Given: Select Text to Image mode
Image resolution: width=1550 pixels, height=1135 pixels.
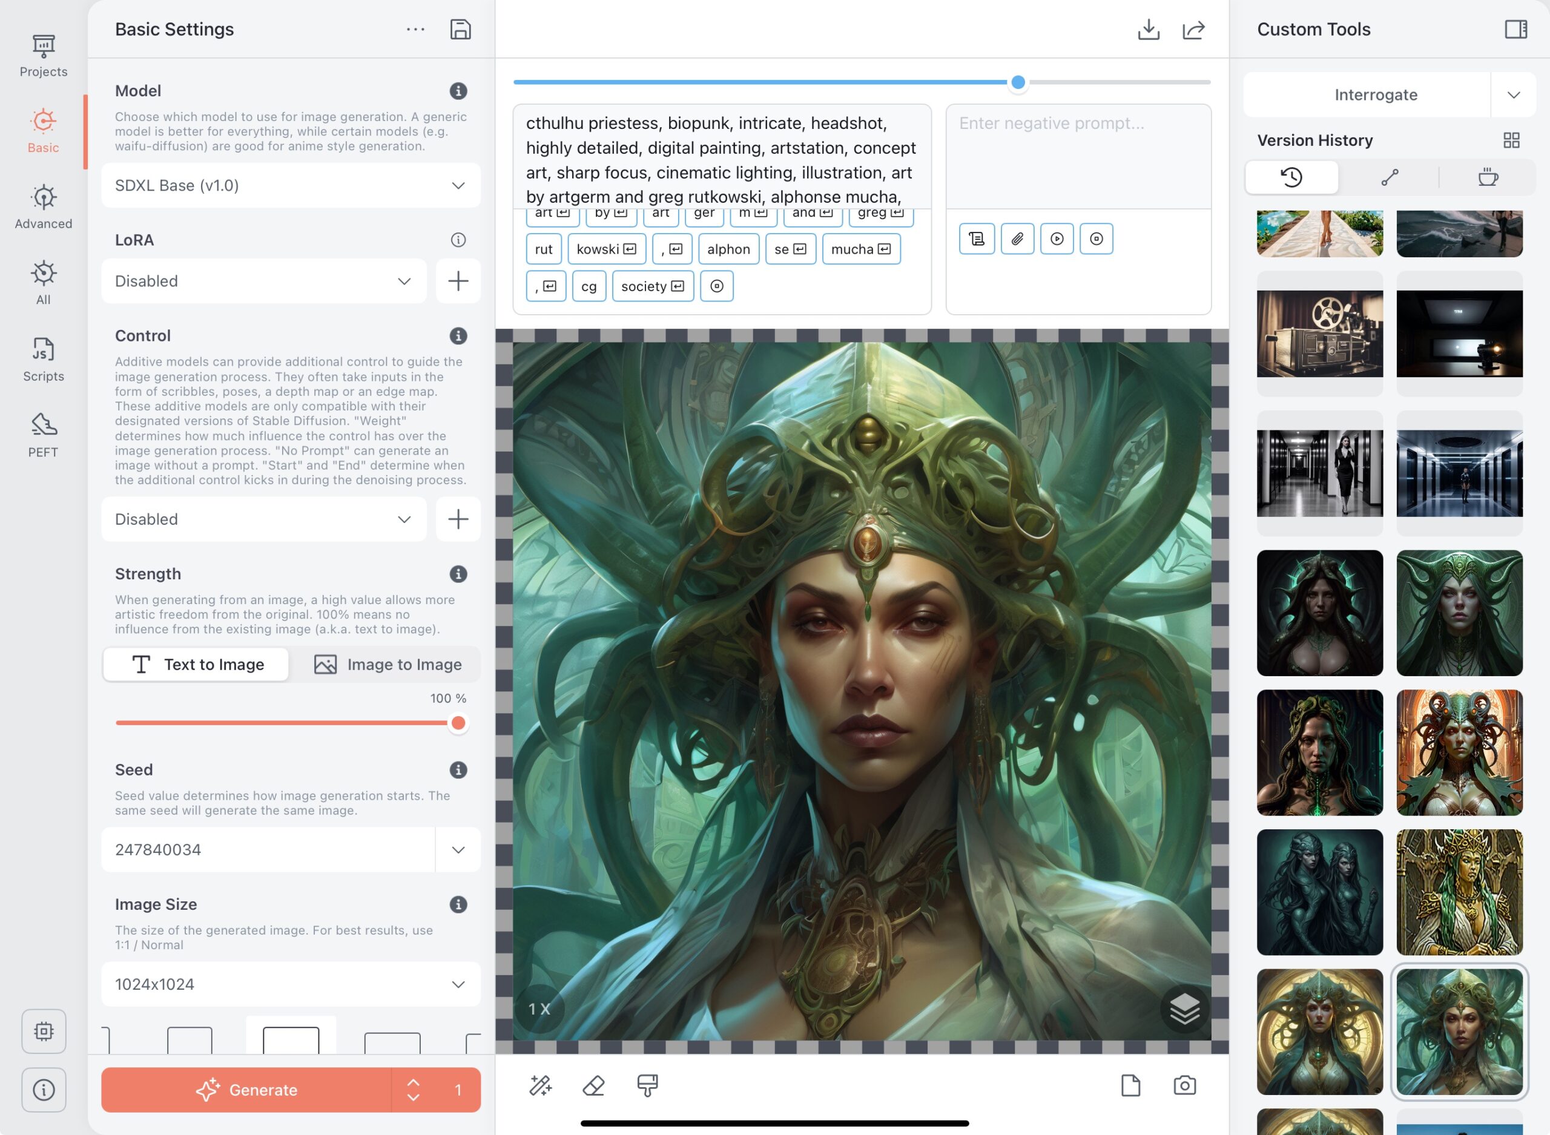Looking at the screenshot, I should 196,665.
